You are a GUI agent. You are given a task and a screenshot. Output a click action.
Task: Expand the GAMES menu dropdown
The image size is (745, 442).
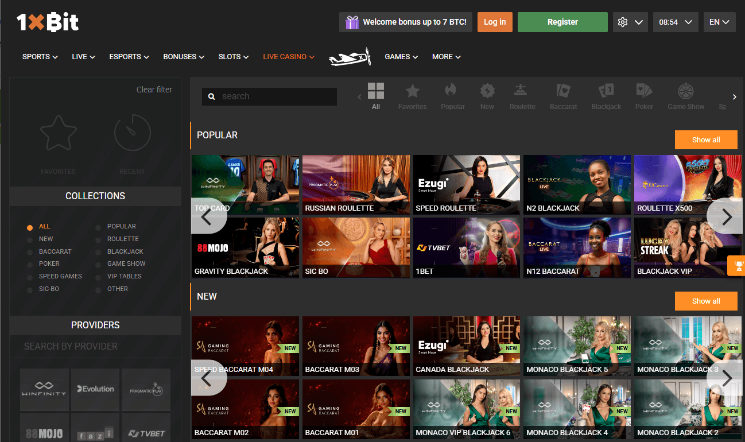(401, 57)
